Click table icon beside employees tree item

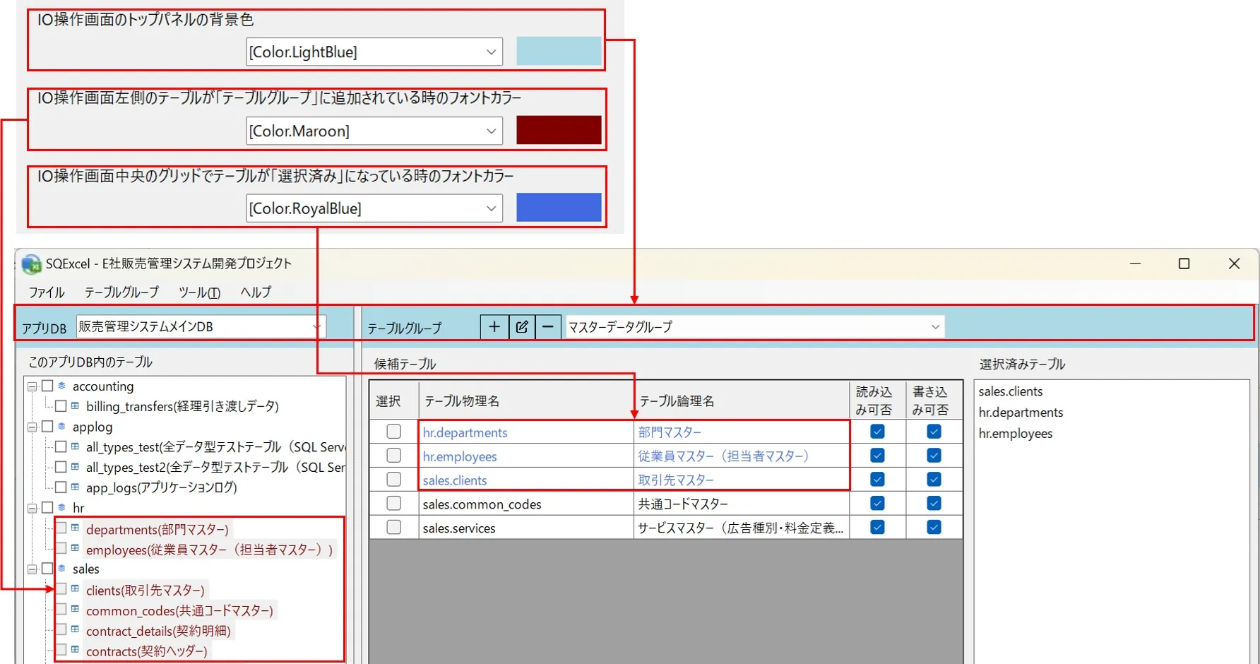coord(75,548)
